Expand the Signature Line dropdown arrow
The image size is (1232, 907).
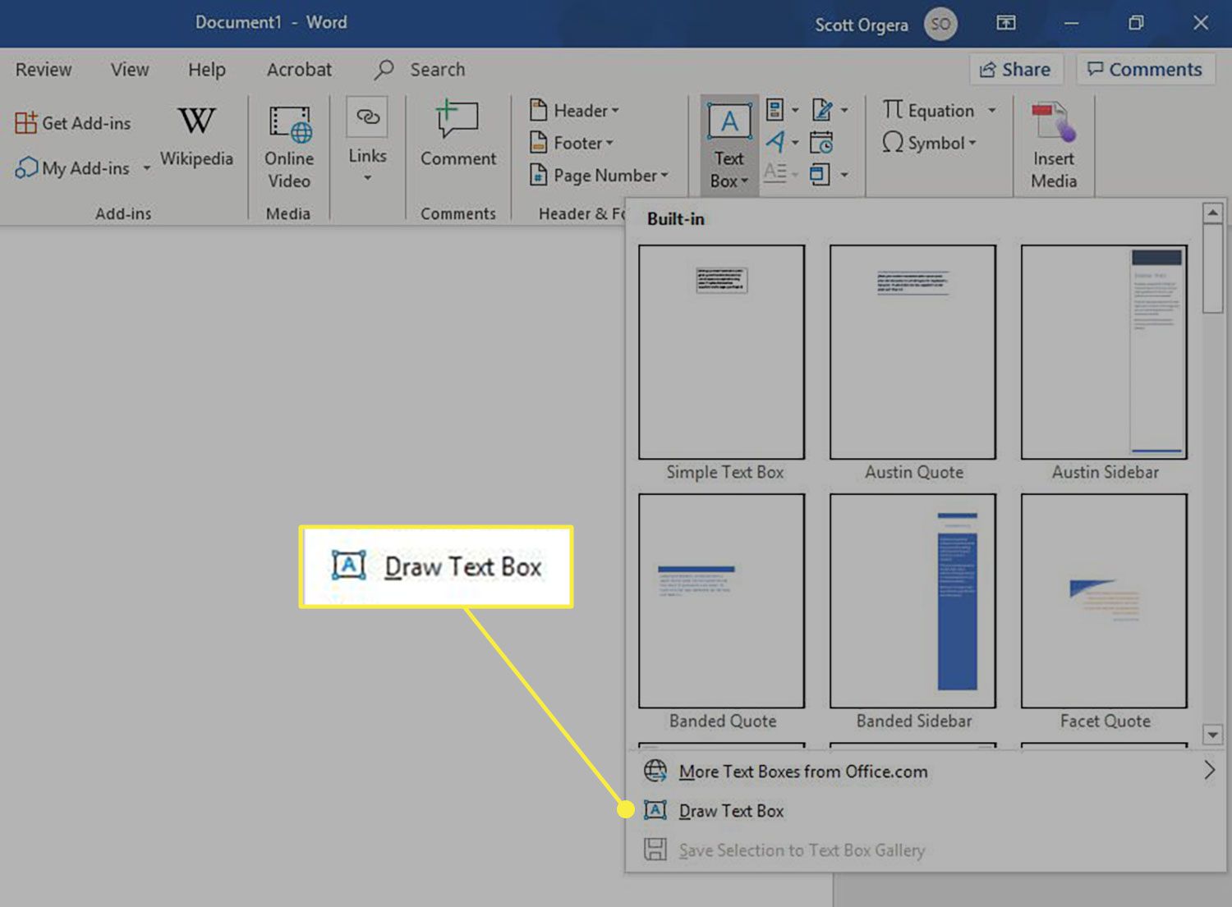pos(844,110)
